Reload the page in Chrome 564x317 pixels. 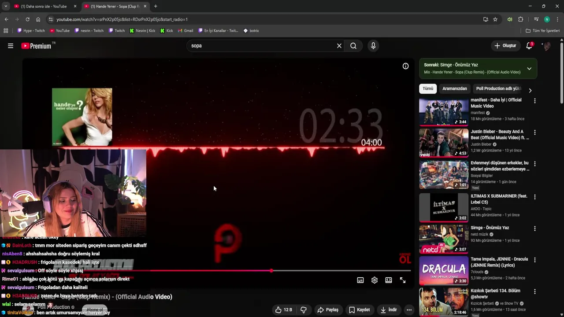[x=27, y=19]
